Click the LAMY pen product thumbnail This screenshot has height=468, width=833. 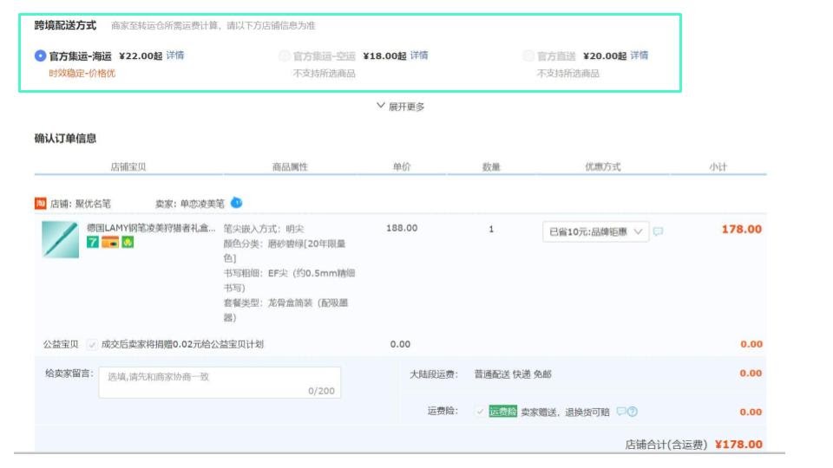click(60, 239)
